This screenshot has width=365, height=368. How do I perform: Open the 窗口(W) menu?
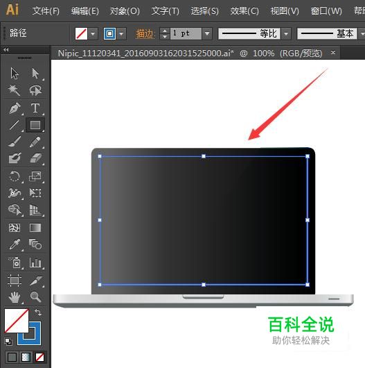coord(326,11)
